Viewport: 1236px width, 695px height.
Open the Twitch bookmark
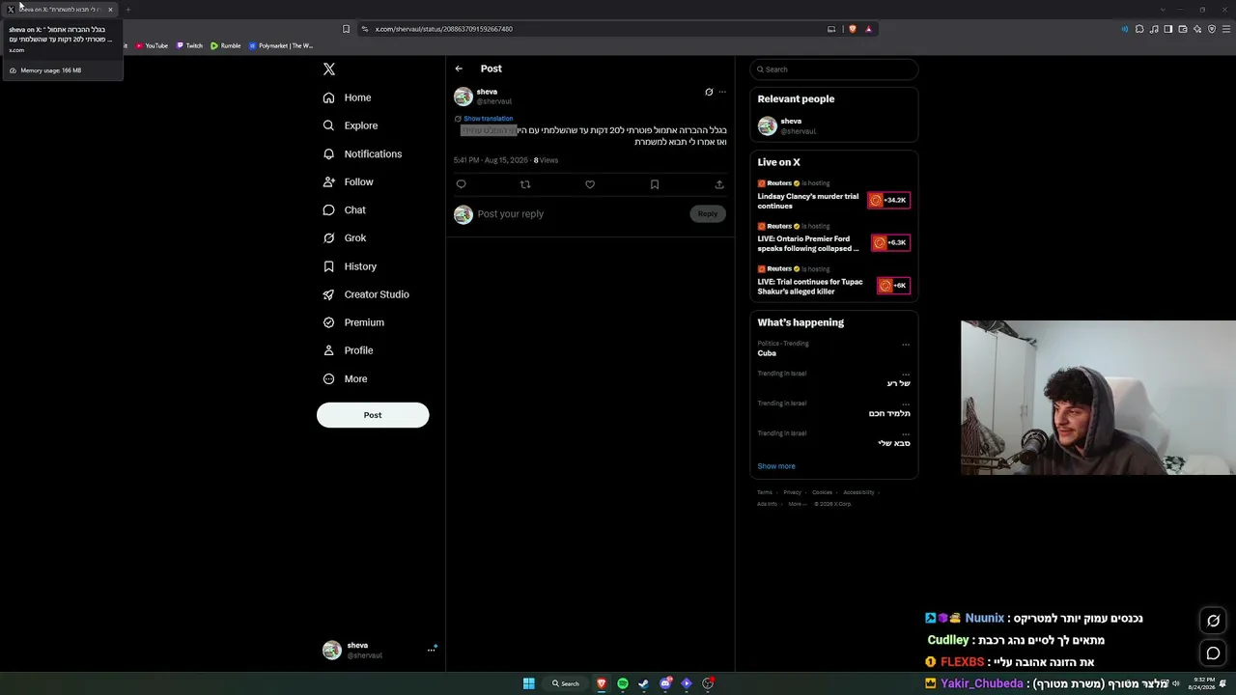point(189,45)
